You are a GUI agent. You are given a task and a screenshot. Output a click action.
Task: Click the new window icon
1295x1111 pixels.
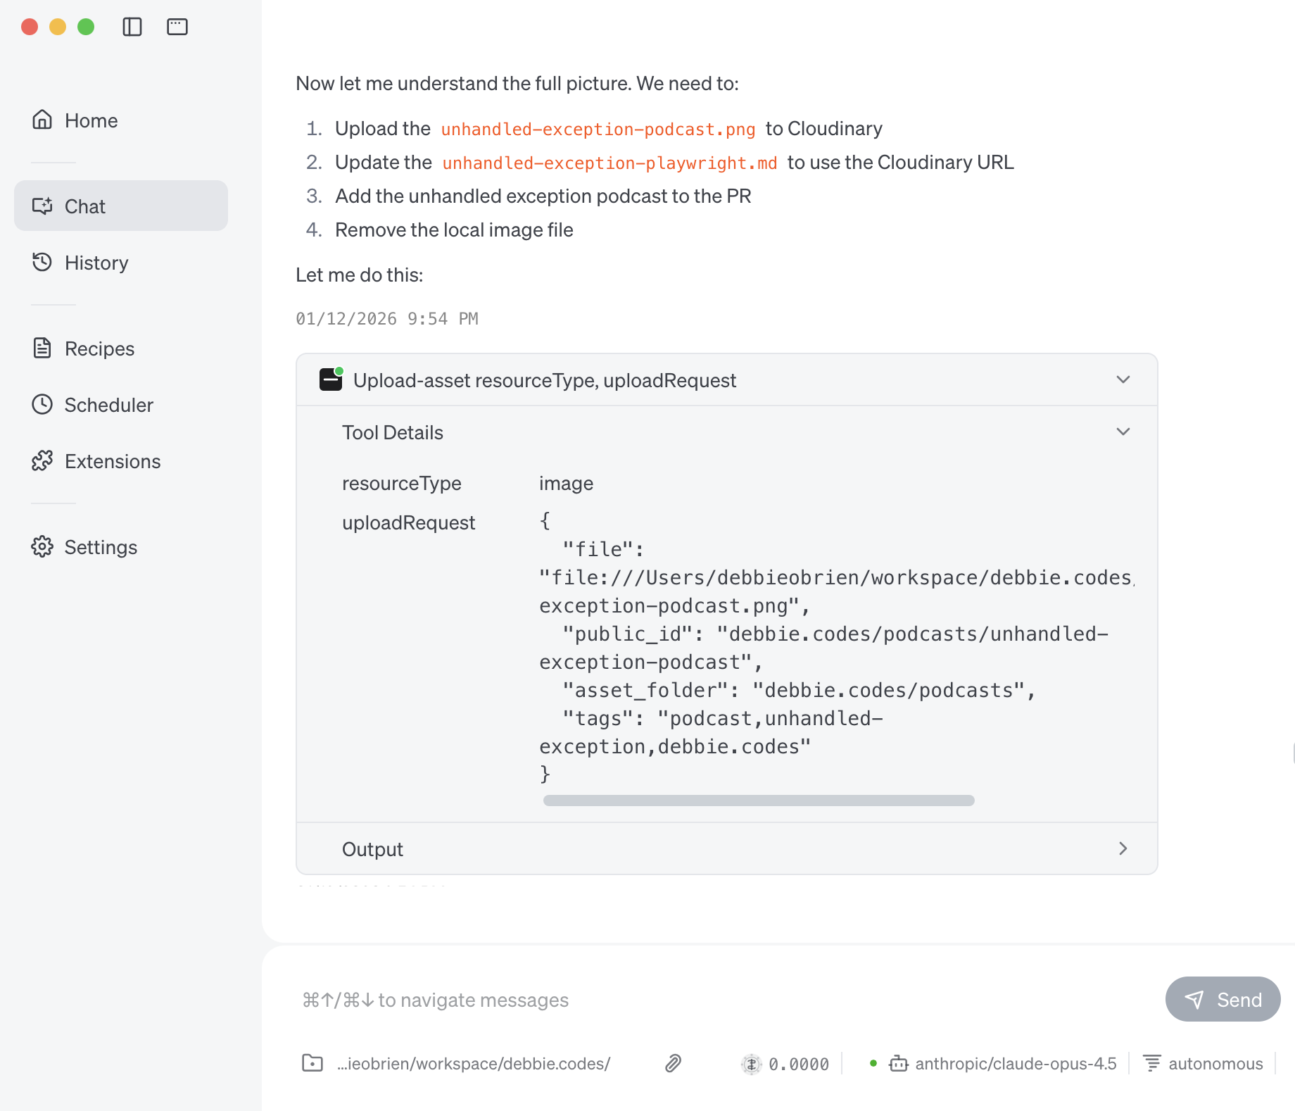coord(177,27)
